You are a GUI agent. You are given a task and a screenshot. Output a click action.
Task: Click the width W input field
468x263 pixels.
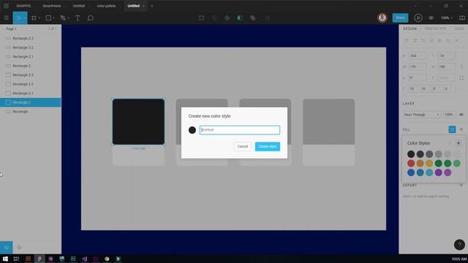click(x=418, y=66)
